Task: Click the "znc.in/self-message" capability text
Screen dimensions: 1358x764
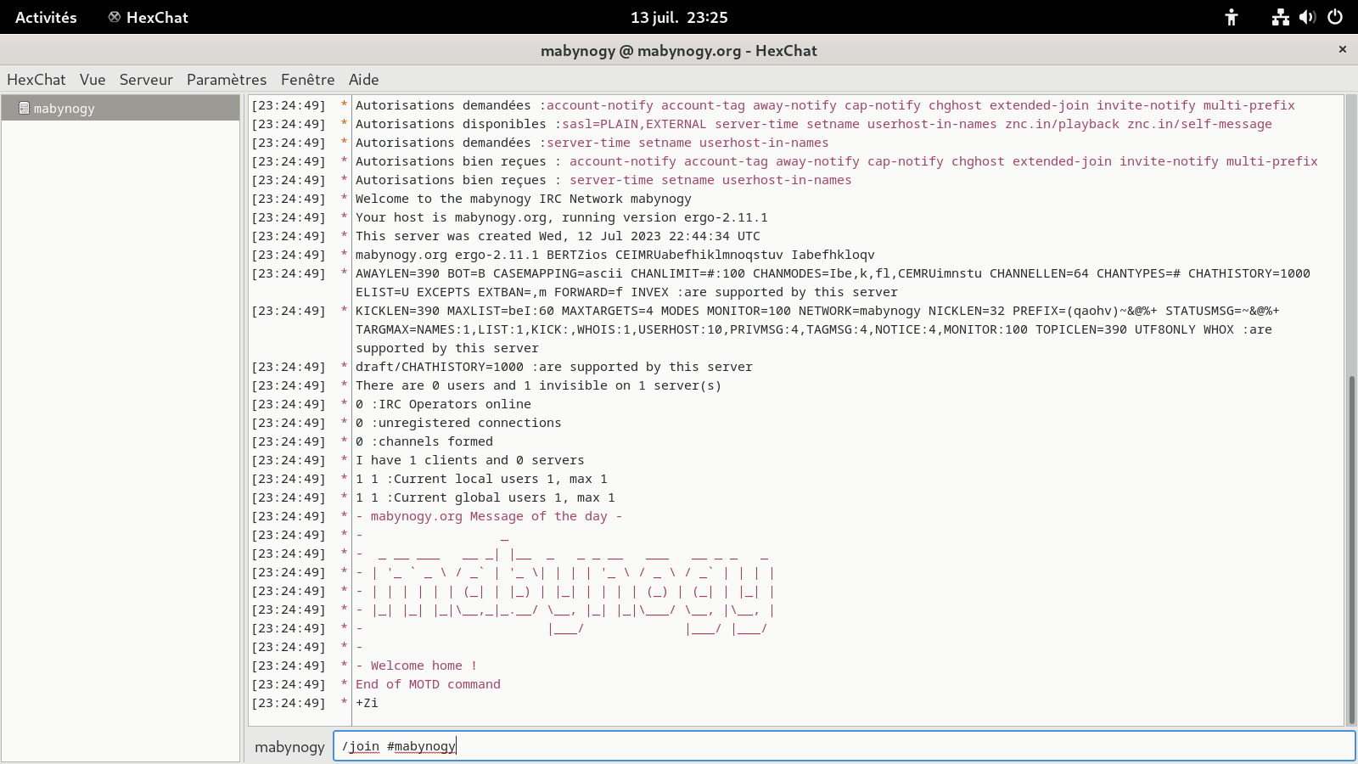Action: pos(1199,124)
